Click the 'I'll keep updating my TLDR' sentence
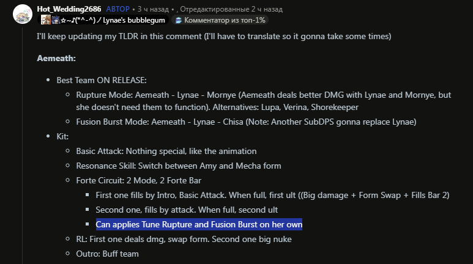This screenshot has height=264, width=473. [214, 37]
